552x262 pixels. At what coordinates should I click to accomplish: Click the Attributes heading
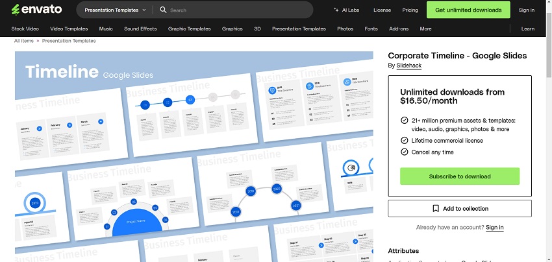pos(403,251)
